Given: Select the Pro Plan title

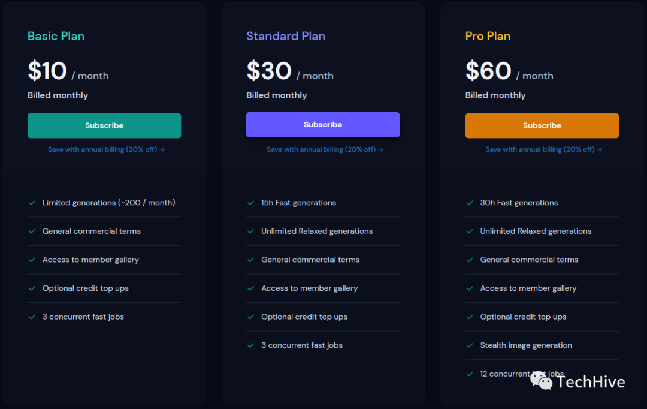Looking at the screenshot, I should pos(488,36).
